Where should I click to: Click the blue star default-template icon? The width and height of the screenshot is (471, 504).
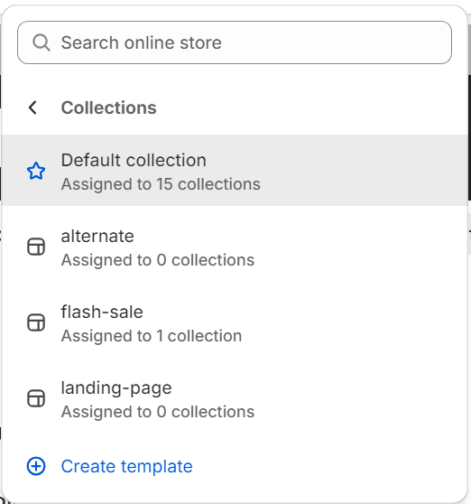(36, 171)
